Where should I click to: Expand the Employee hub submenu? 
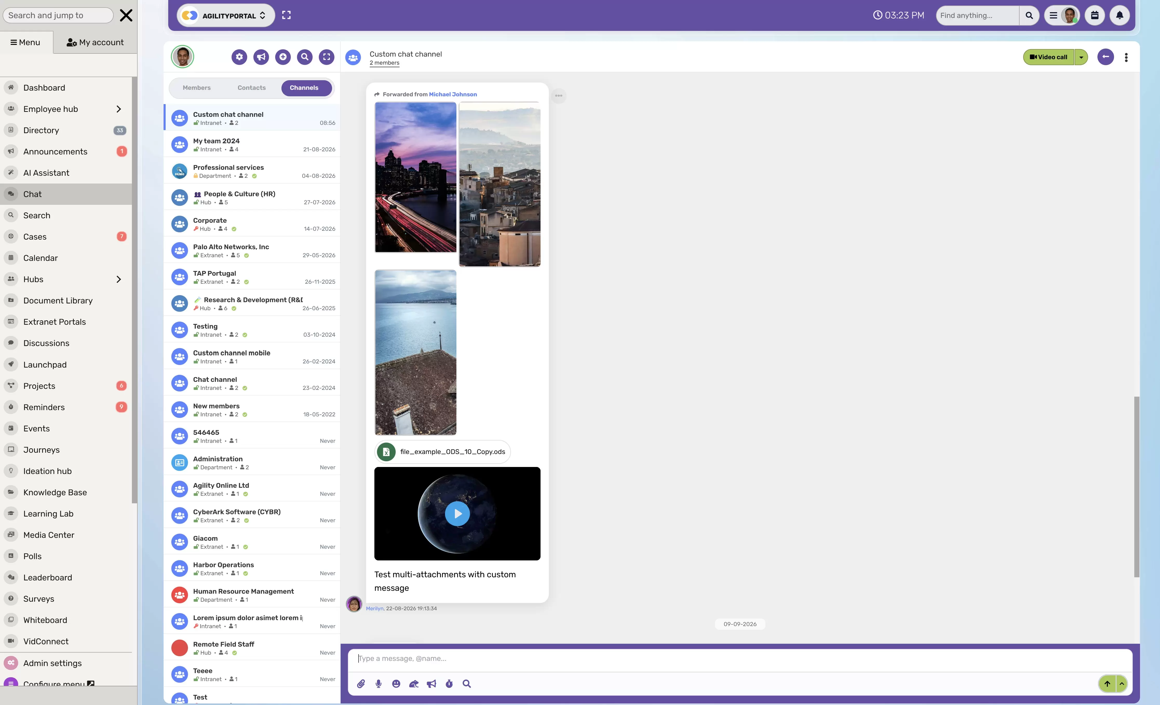pyautogui.click(x=119, y=109)
